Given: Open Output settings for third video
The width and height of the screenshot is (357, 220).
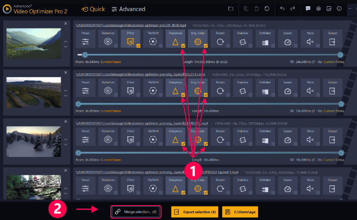Looking at the screenshot, I should [x=332, y=138].
